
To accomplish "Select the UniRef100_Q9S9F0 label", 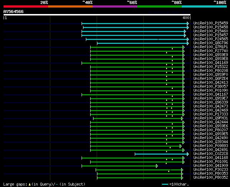I will (x=211, y=74).
